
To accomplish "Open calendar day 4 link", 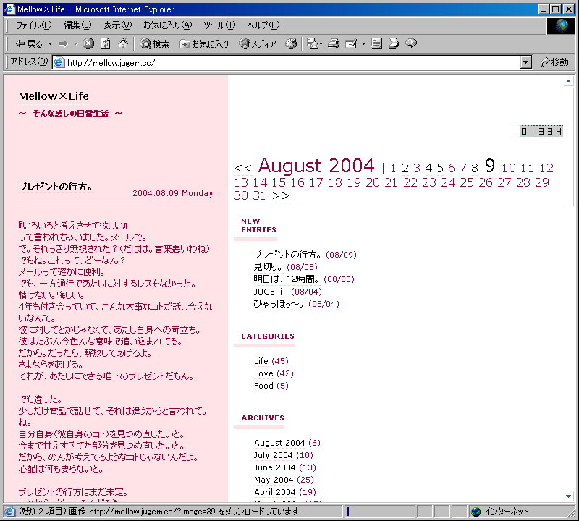I will [x=428, y=169].
